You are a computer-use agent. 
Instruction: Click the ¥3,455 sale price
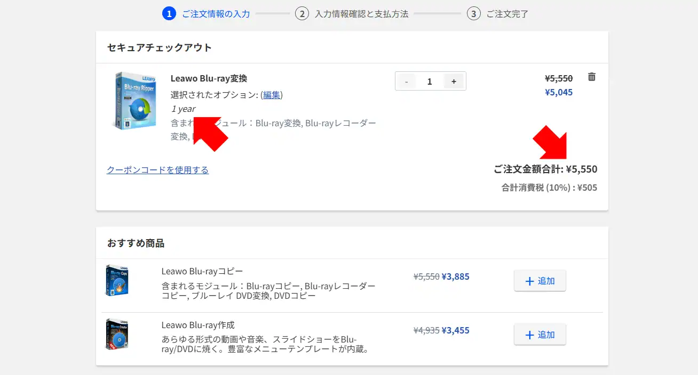(456, 330)
